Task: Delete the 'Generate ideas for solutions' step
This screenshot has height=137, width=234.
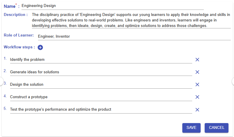Action: 197,72
